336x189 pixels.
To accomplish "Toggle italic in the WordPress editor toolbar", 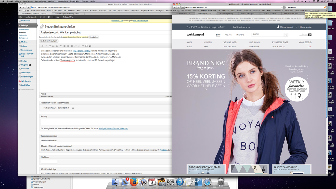I will (46, 46).
